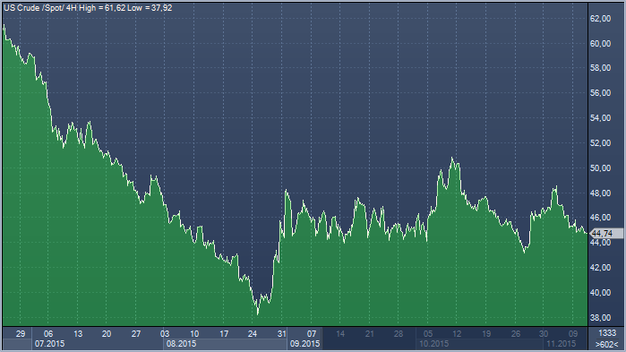Click the day 31 date tick on timeline
Image resolution: width=626 pixels, height=352 pixels.
(x=282, y=334)
